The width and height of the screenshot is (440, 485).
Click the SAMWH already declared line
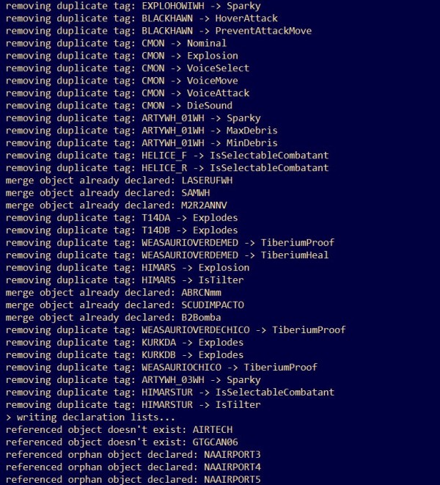(108, 193)
